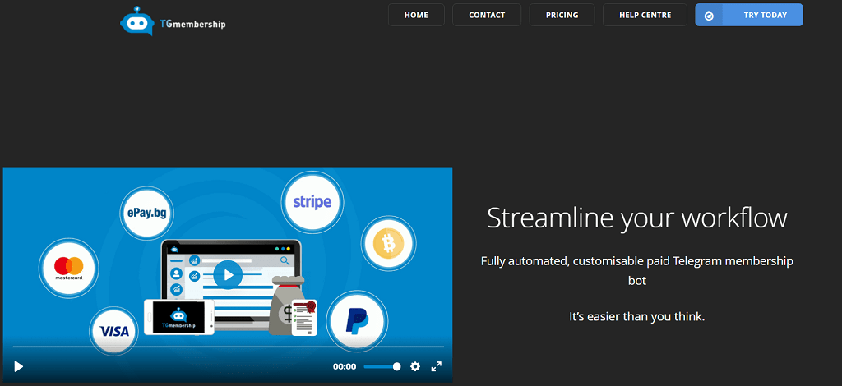The image size is (842, 386).
Task: Enter fullscreen video mode
Action: click(437, 366)
